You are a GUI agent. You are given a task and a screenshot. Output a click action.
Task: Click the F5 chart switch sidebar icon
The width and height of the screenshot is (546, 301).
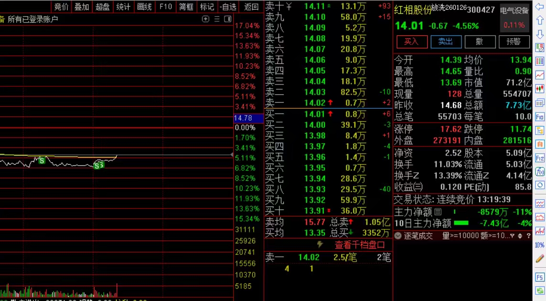click(x=540, y=277)
